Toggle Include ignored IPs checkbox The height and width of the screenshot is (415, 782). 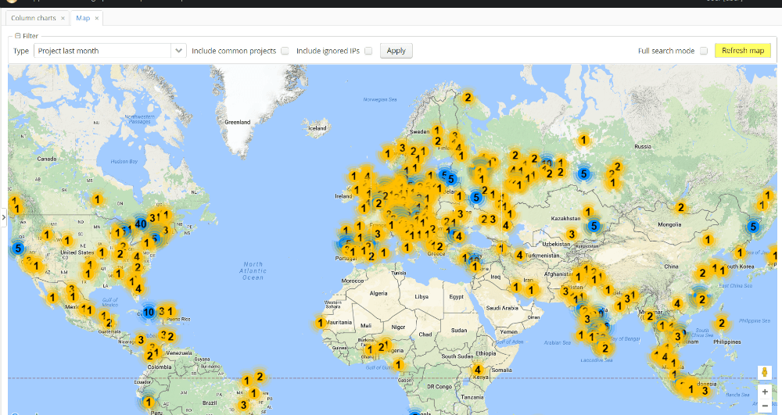368,51
